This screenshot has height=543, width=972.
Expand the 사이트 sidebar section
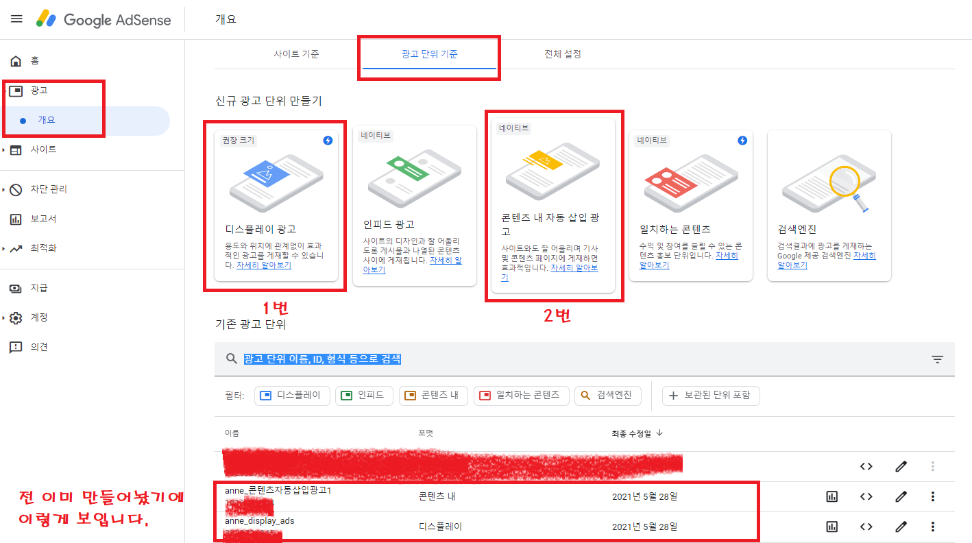click(x=42, y=149)
